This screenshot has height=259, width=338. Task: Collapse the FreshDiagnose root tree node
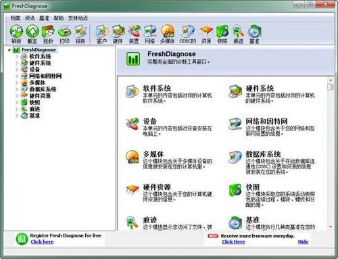tap(9, 50)
